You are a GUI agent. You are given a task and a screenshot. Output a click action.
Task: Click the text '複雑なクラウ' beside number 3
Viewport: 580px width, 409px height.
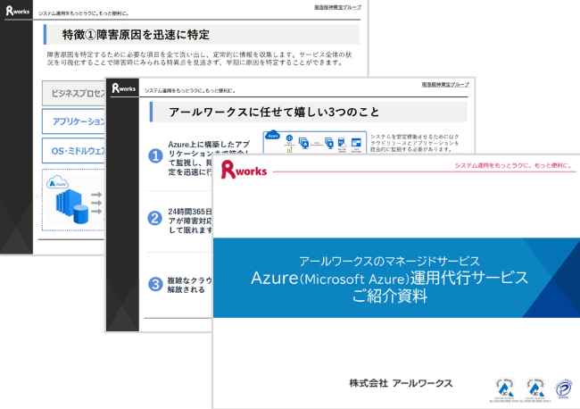190,280
